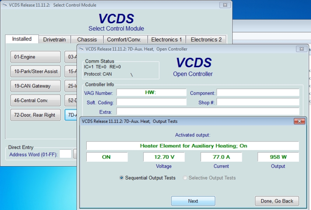This screenshot has width=311, height=210.
Task: Select 72-Door, Rear Right module
Action: (x=35, y=115)
